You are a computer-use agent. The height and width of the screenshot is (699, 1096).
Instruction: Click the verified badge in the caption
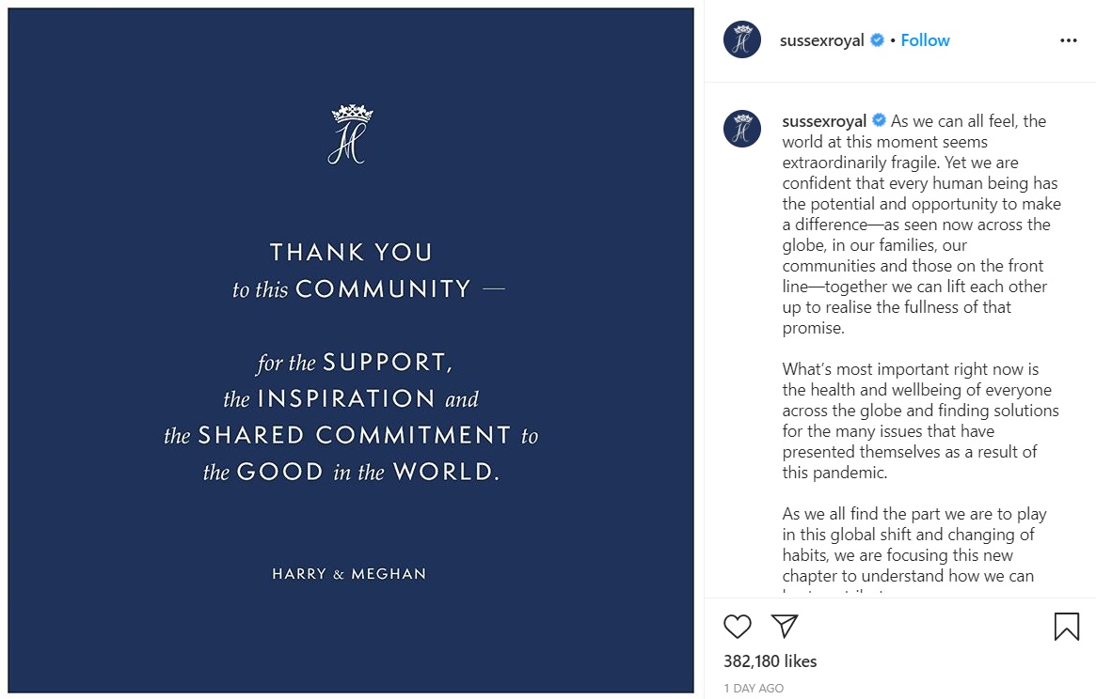point(880,121)
